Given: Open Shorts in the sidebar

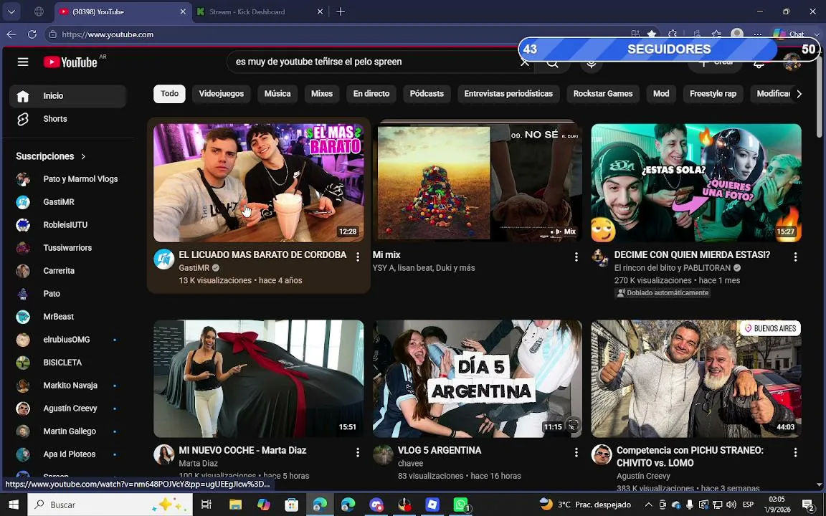Looking at the screenshot, I should (67, 119).
